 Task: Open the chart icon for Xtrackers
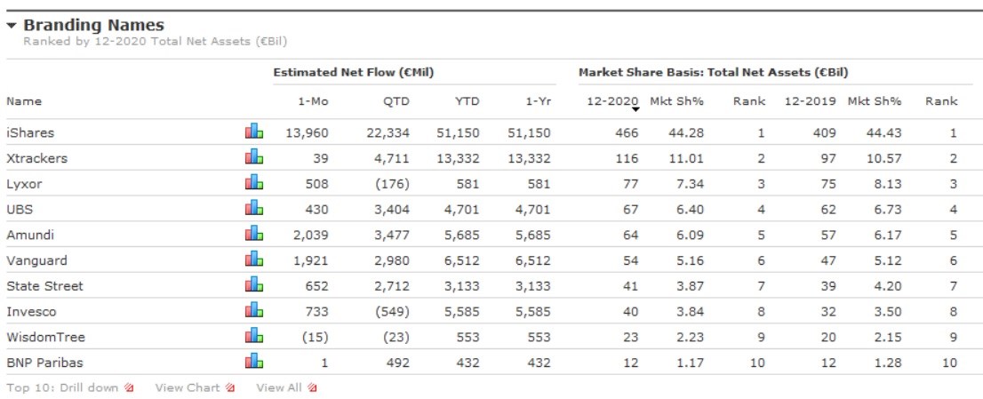coord(254,158)
